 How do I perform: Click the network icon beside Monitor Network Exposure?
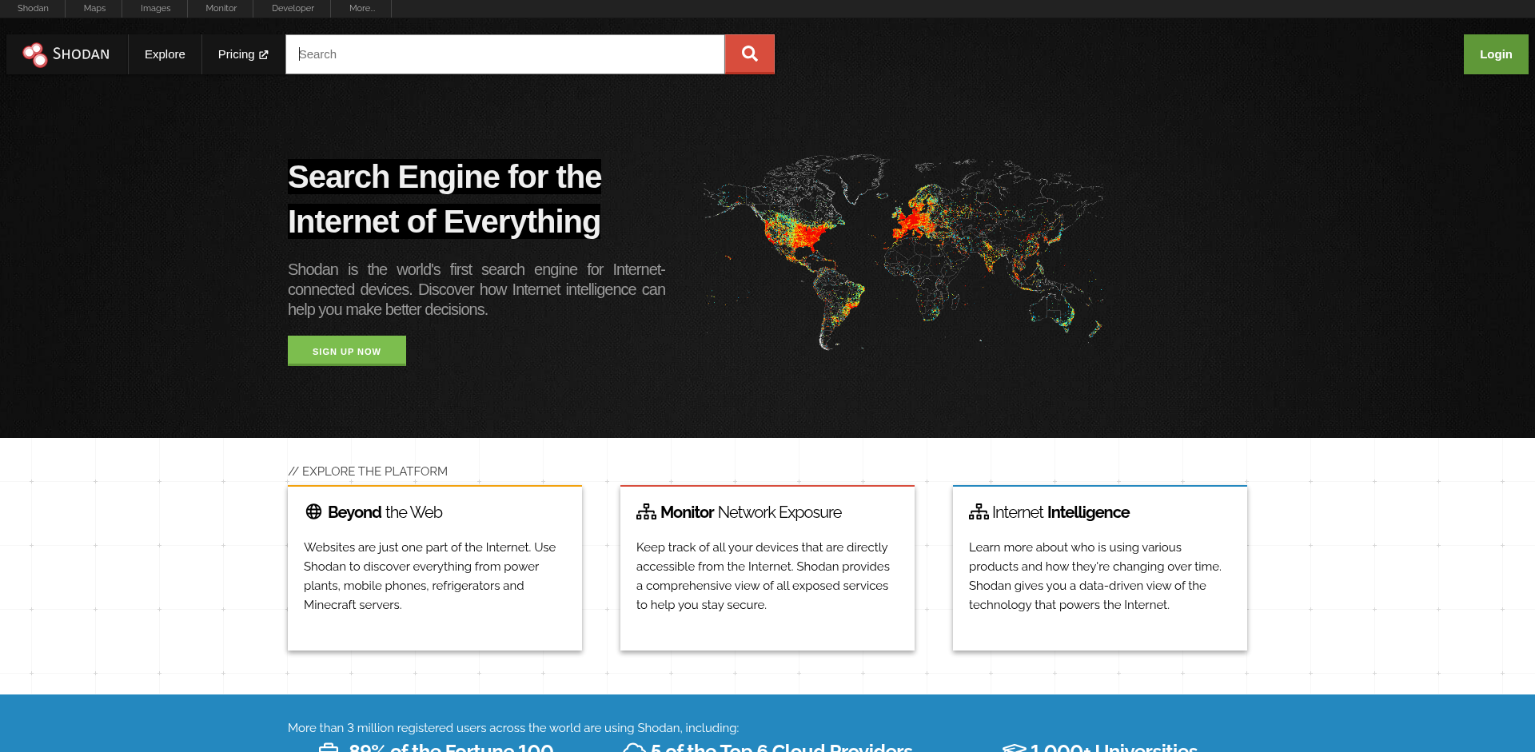[646, 512]
